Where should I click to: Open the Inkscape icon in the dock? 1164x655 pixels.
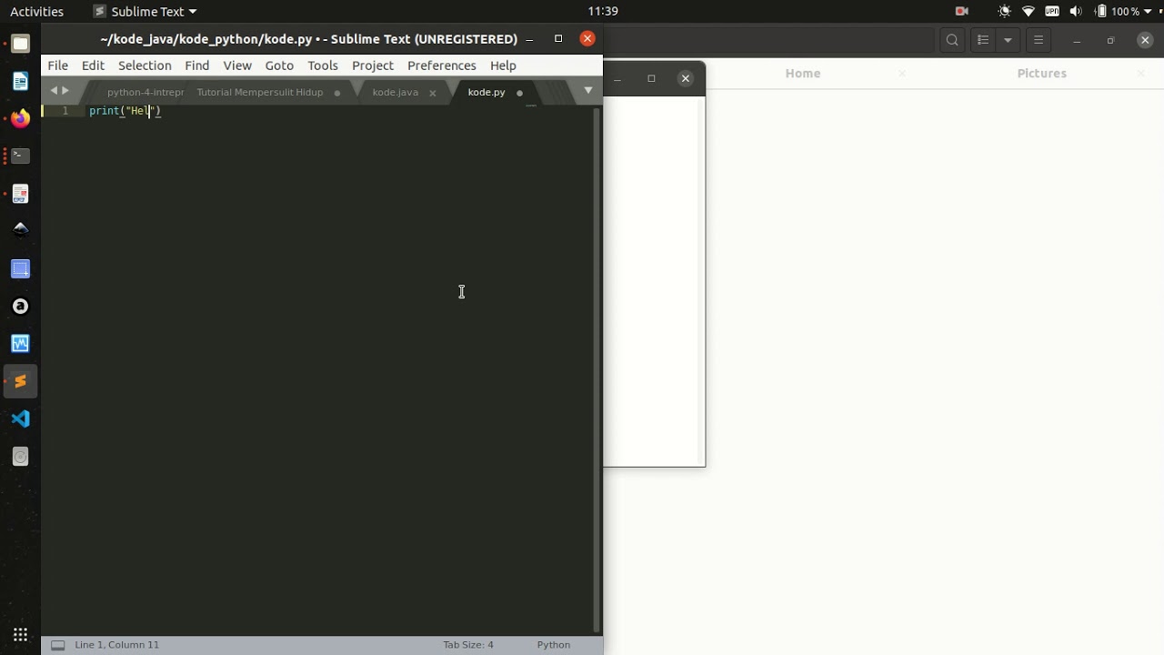click(x=20, y=231)
